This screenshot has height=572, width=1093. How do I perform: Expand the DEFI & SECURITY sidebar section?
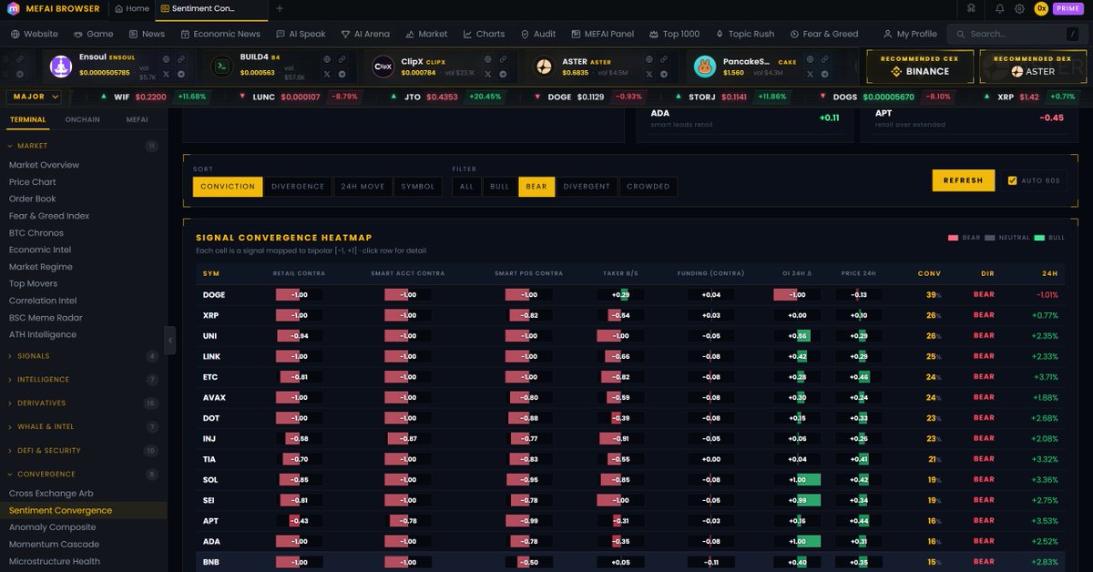pos(83,451)
